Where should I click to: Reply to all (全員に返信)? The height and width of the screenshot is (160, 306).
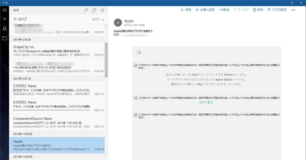[205, 10]
